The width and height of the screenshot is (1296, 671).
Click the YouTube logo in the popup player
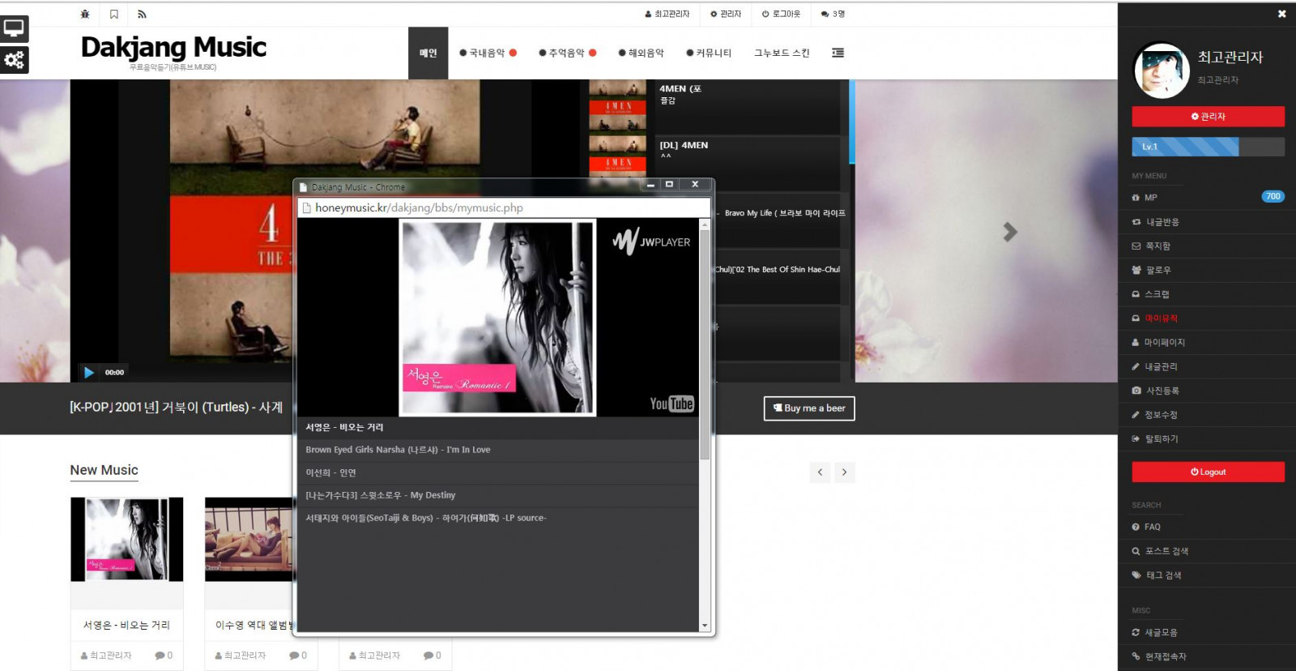click(x=671, y=404)
